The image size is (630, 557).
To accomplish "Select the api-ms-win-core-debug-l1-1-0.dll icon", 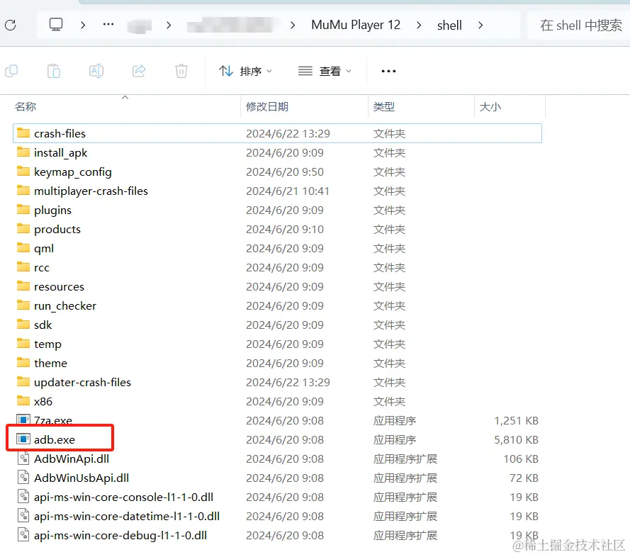I will pos(23,535).
